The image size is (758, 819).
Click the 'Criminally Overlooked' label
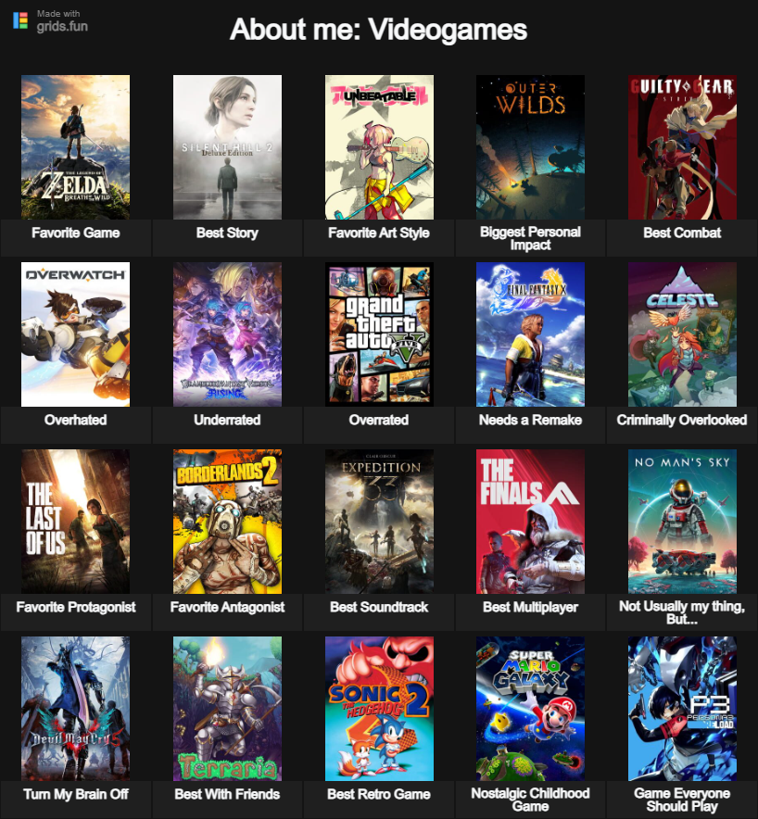click(x=682, y=420)
